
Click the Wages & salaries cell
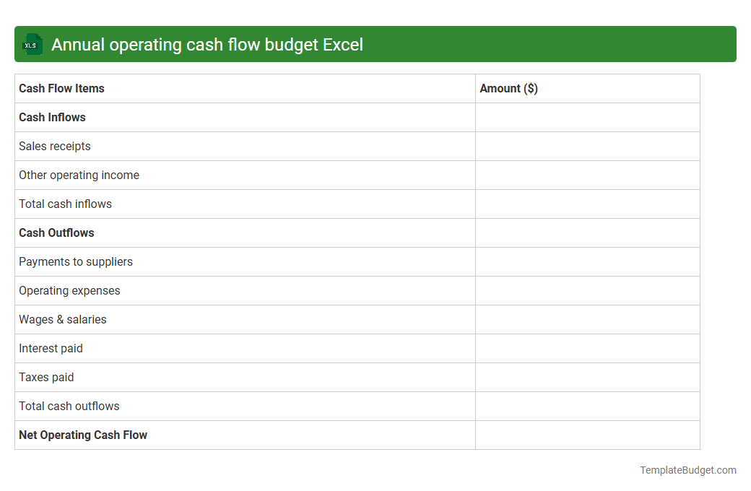[x=62, y=319]
